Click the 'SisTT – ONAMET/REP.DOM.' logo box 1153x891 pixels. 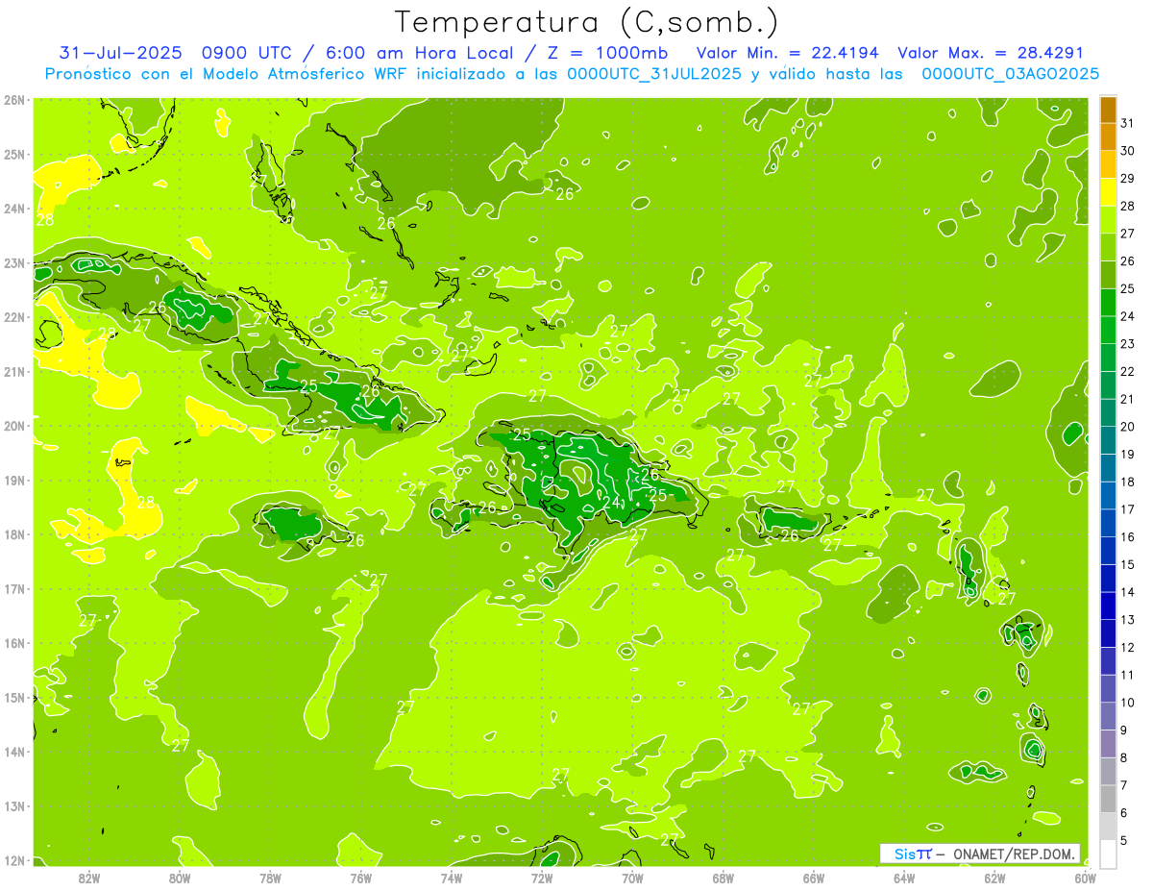(980, 854)
